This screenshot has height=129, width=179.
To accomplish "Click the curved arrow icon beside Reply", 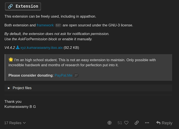I will [158, 123].
